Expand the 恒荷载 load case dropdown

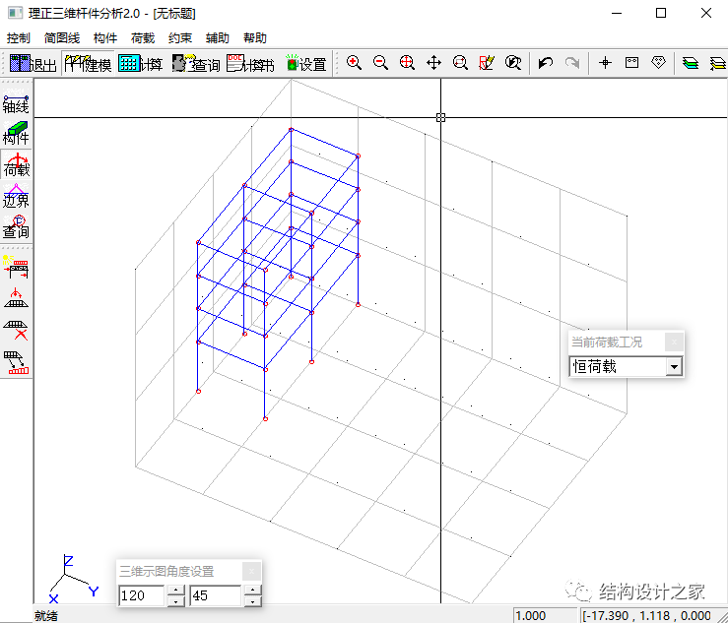pyautogui.click(x=674, y=367)
